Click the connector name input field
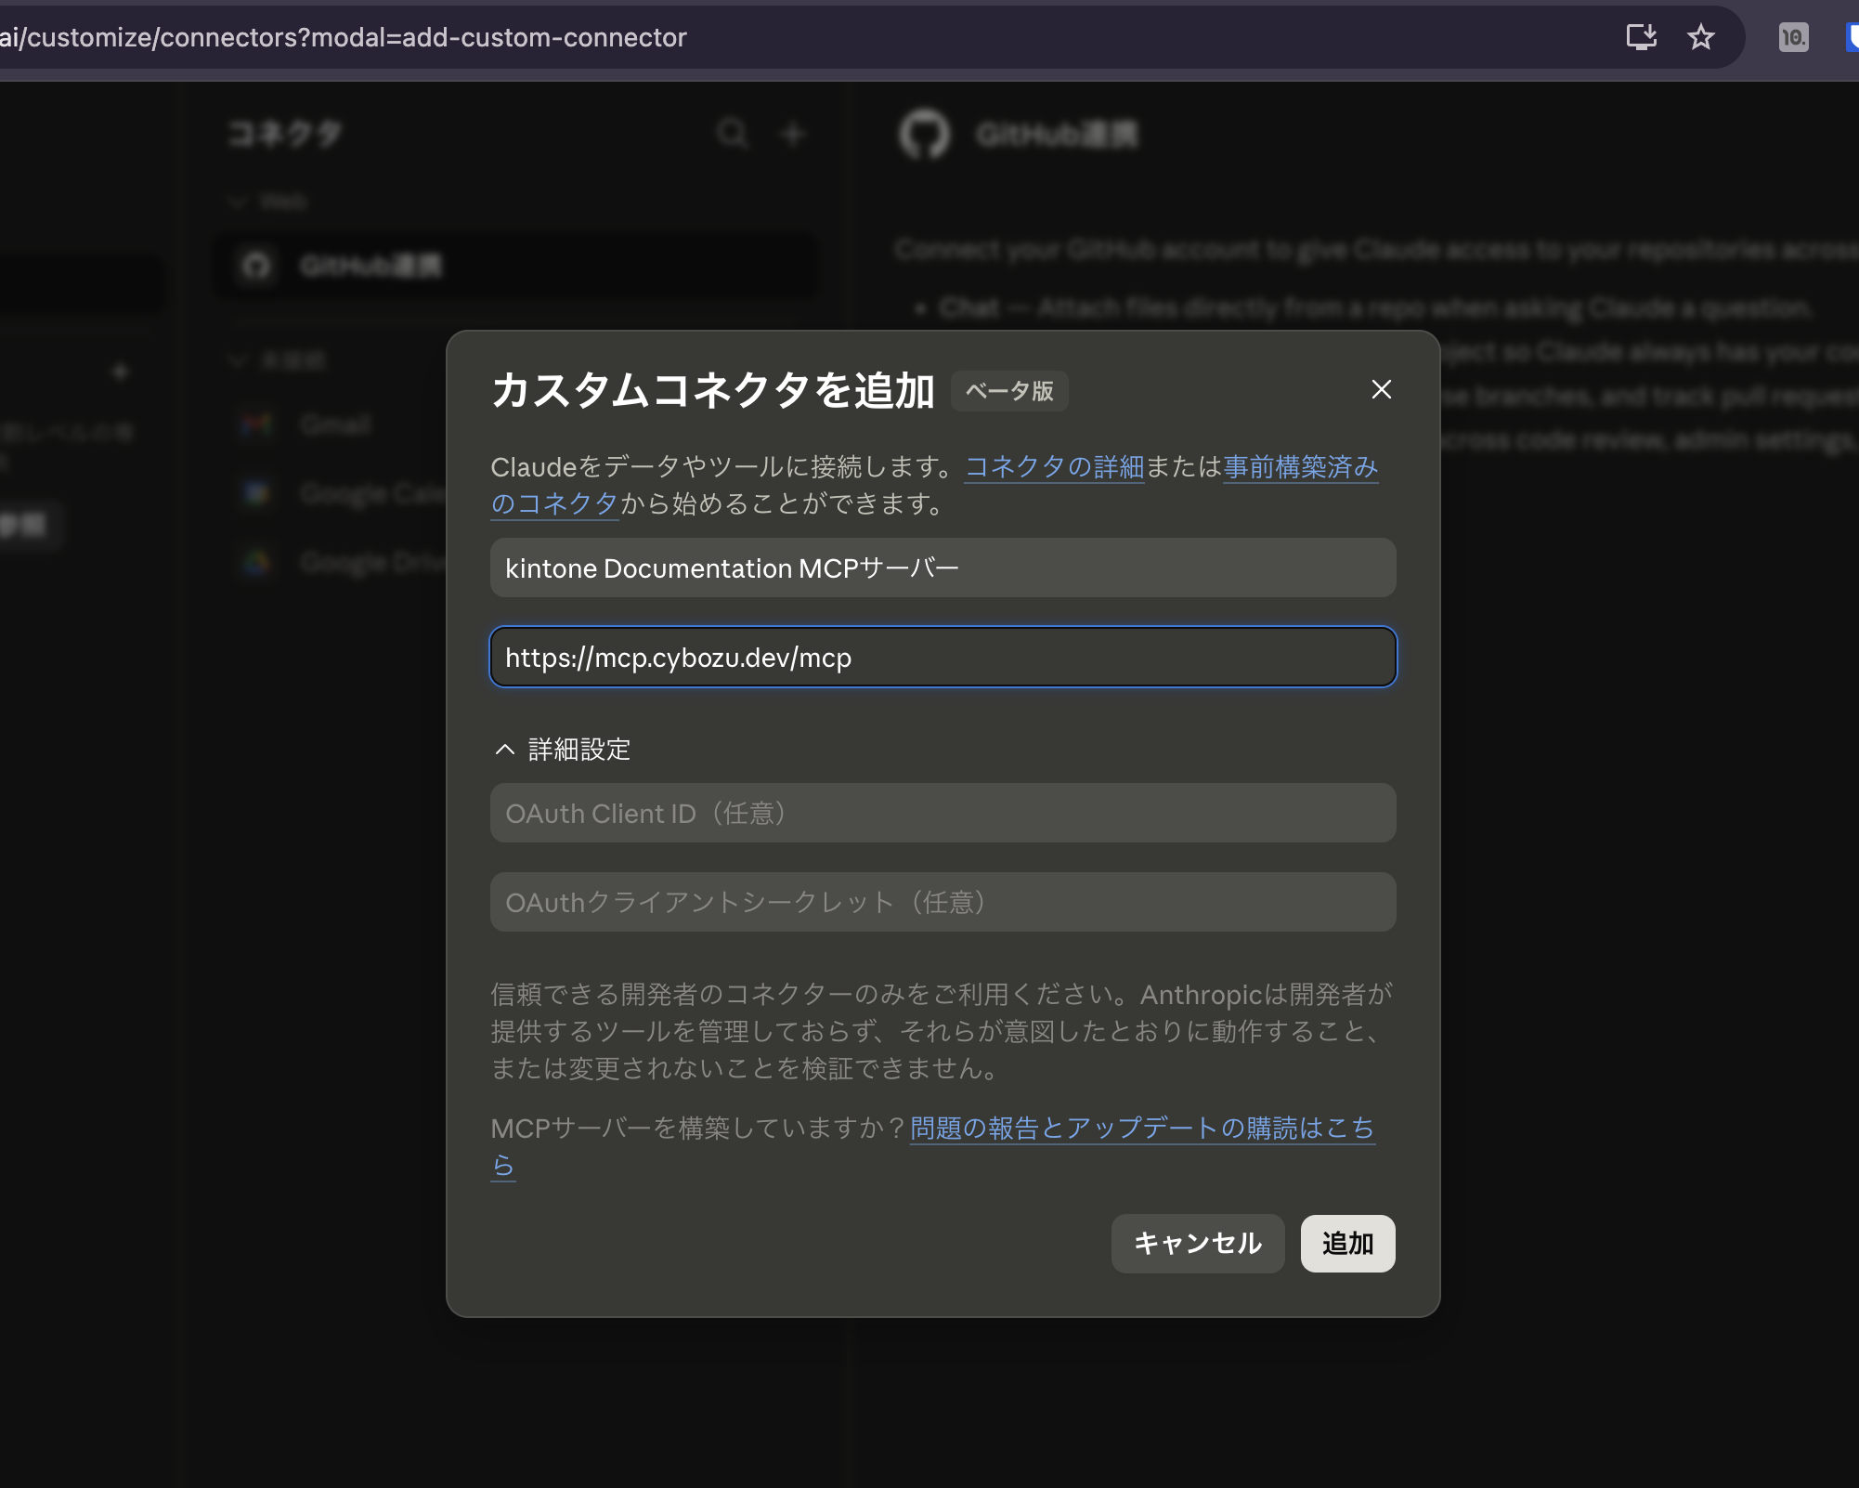 (942, 568)
